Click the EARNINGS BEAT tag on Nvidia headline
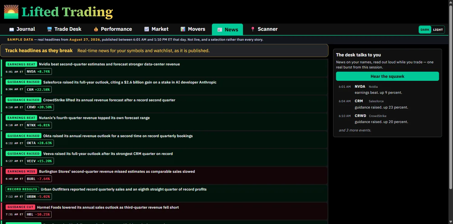453x224 pixels. (21, 64)
